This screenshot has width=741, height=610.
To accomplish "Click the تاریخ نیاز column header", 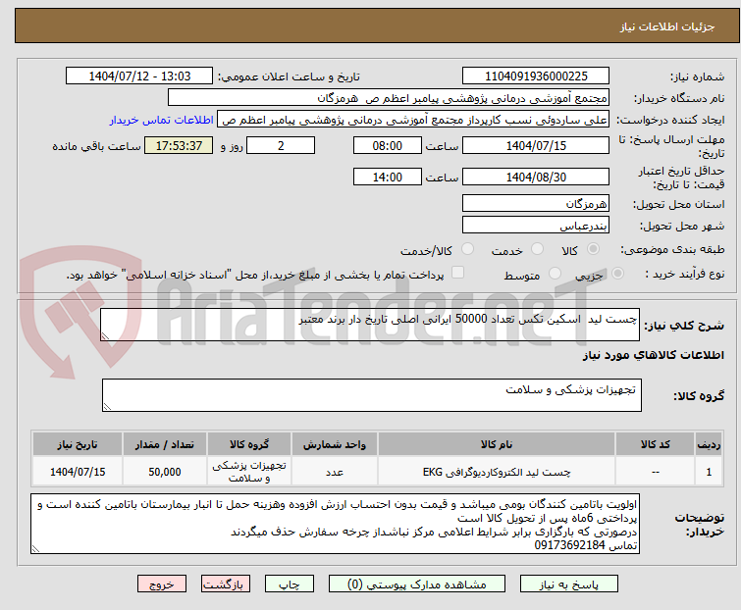I will point(78,444).
